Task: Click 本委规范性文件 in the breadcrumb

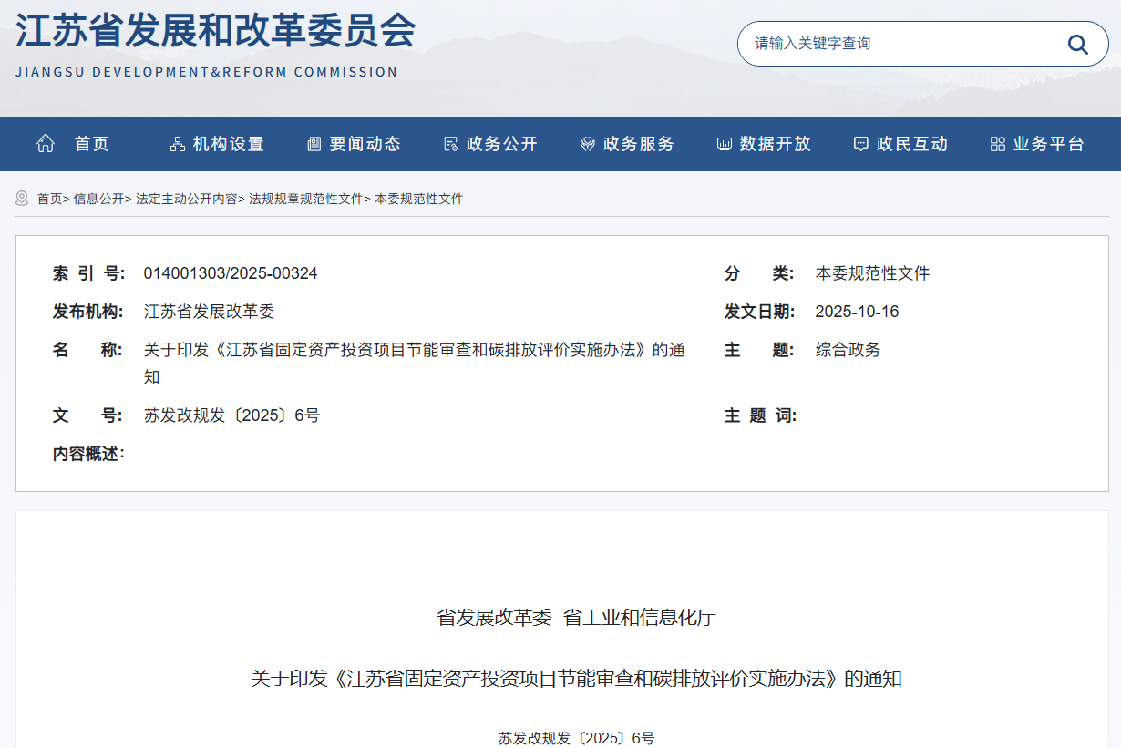Action: [418, 199]
